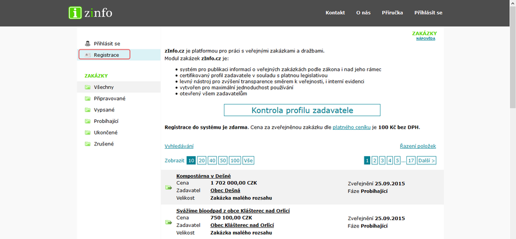Open the Zrušené folder icon
Screen dimensions: 516x239
[x=88, y=144]
